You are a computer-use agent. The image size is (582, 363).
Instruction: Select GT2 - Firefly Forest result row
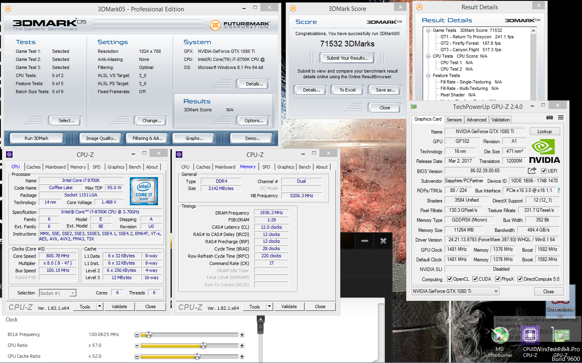click(x=470, y=43)
